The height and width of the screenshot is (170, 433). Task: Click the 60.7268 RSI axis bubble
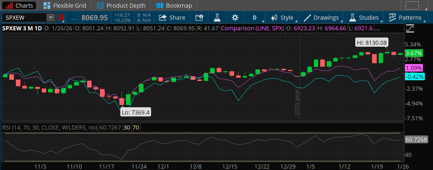tap(416, 140)
